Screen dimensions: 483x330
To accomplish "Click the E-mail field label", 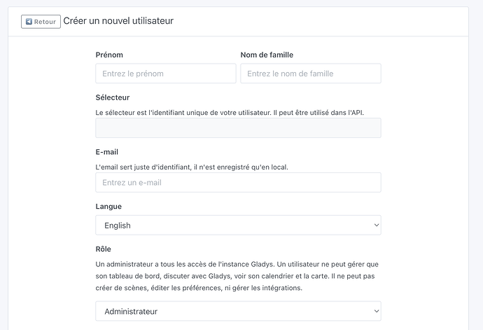I will pyautogui.click(x=109, y=151).
